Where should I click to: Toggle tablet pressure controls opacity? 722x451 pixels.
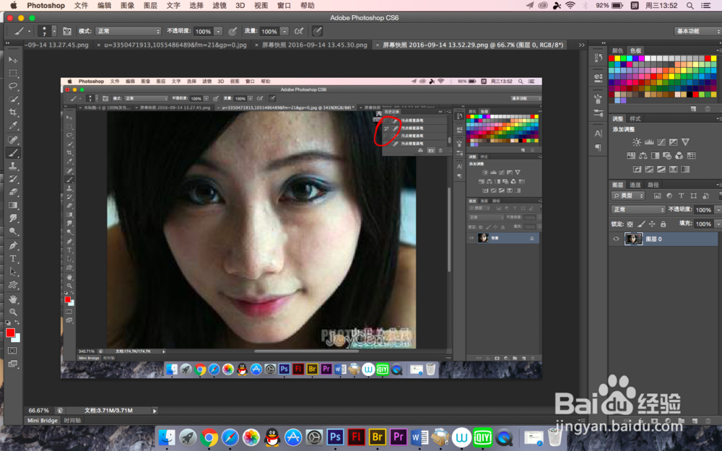click(232, 31)
